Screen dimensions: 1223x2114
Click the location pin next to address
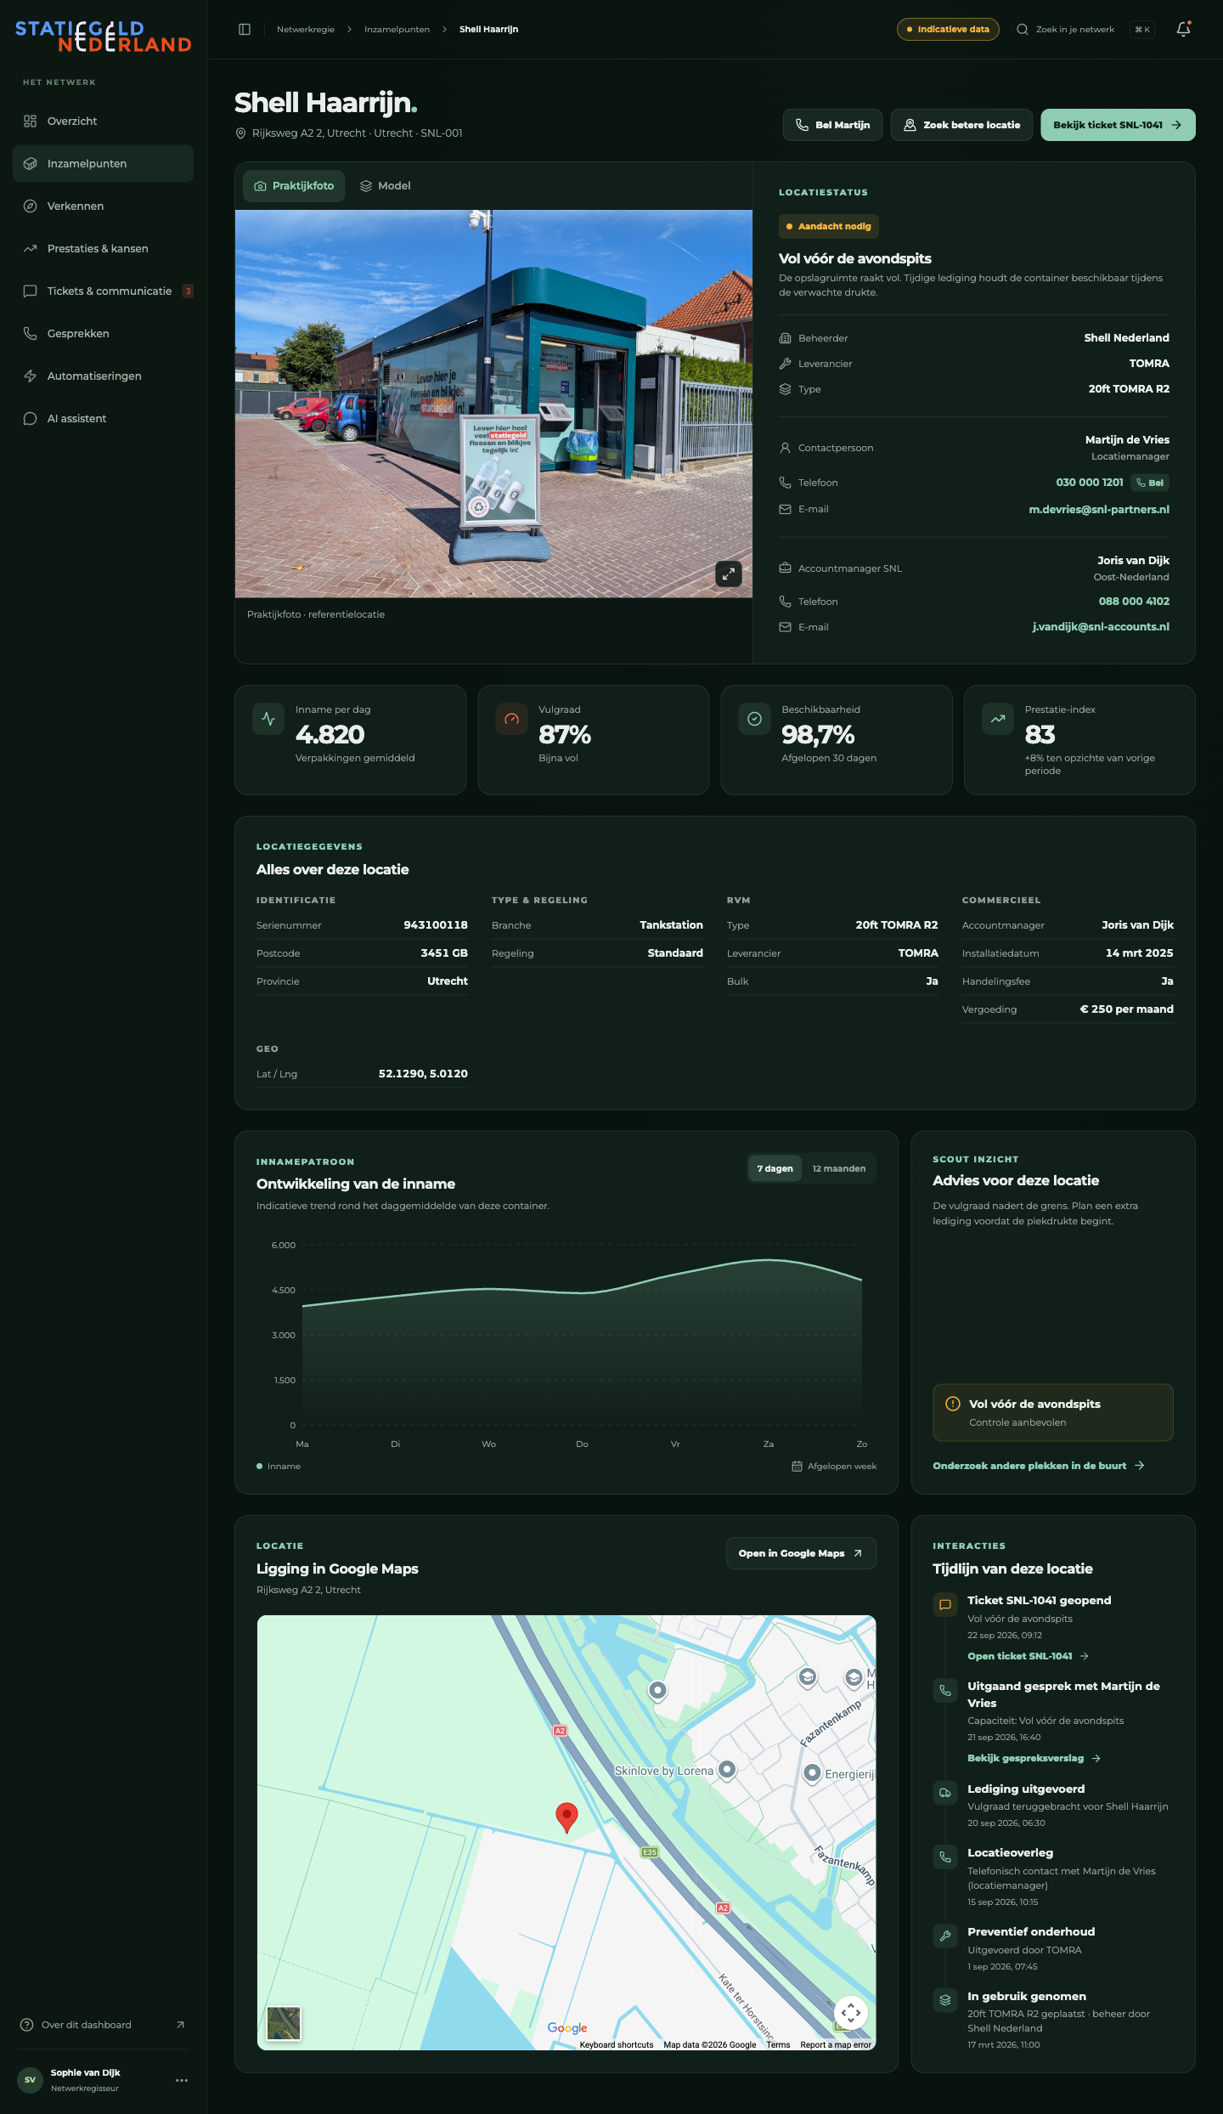(240, 133)
